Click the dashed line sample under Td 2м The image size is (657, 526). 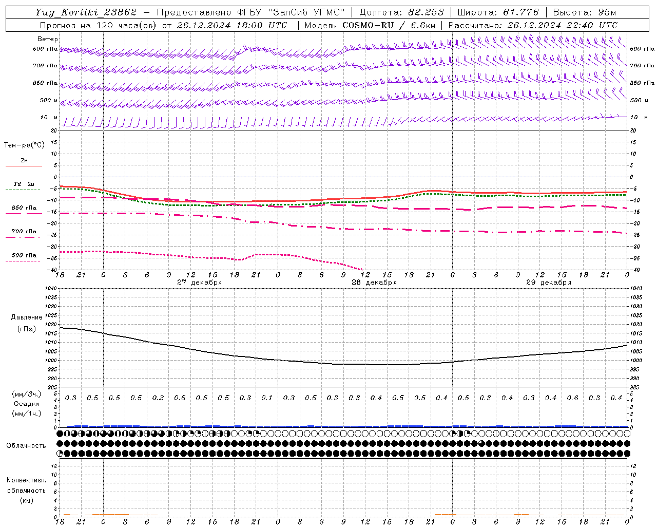click(23, 190)
